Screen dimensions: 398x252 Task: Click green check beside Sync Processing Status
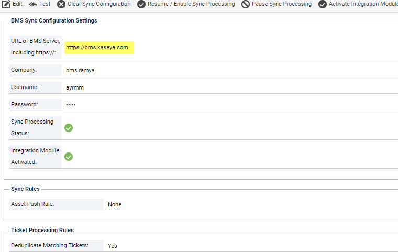[x=69, y=128]
